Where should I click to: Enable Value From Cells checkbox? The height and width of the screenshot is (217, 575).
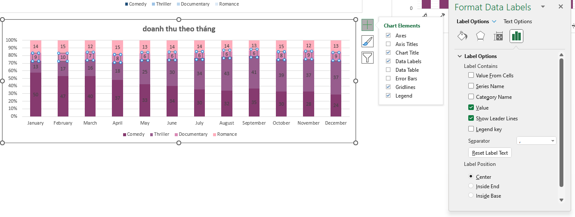coord(471,76)
